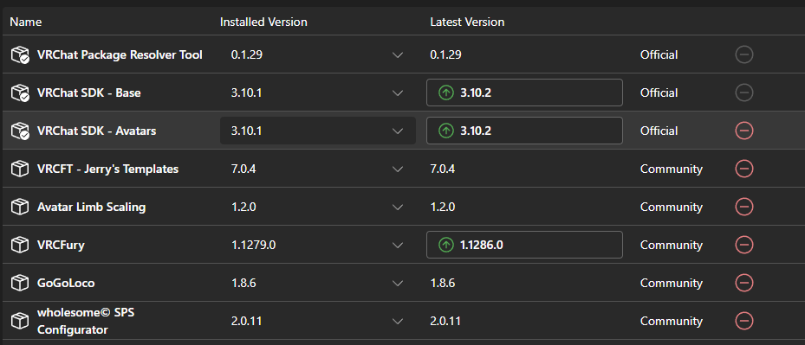Click Community label in Avatar Limb Scaling row
The width and height of the screenshot is (805, 345).
coord(672,208)
